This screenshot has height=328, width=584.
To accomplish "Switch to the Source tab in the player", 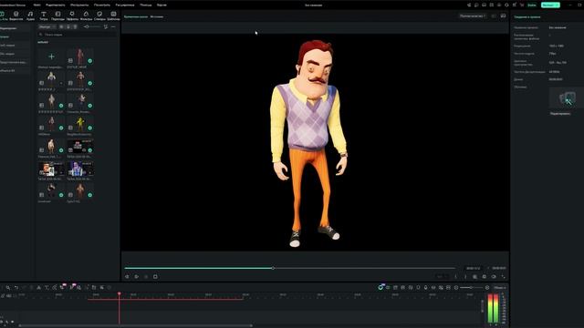I will coord(157,16).
